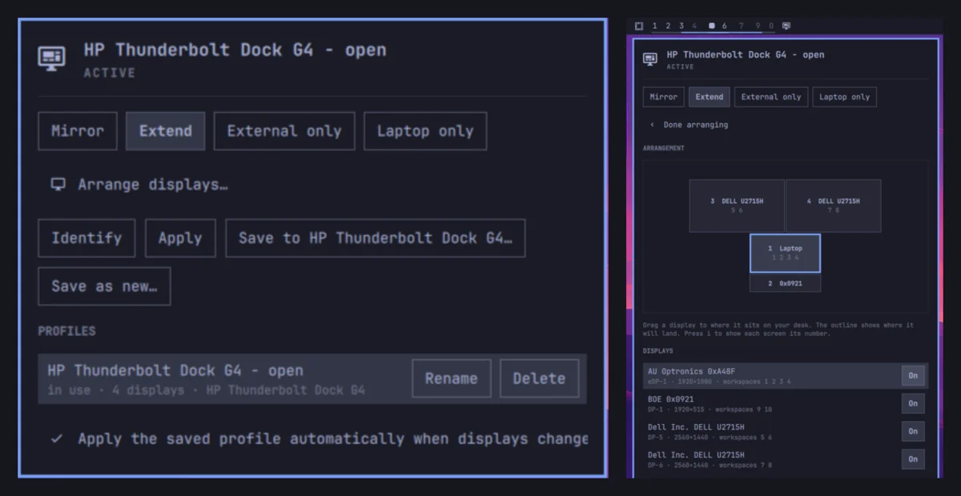Select the HP Thunderbolt Dock G4 - open profile row
The image size is (961, 496).
312,379
